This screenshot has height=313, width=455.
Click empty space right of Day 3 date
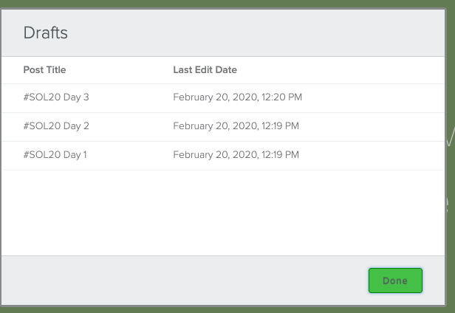pyautogui.click(x=377, y=97)
